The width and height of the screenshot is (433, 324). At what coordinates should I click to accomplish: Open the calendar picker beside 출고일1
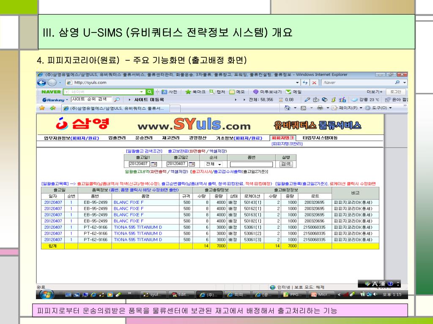point(153,164)
